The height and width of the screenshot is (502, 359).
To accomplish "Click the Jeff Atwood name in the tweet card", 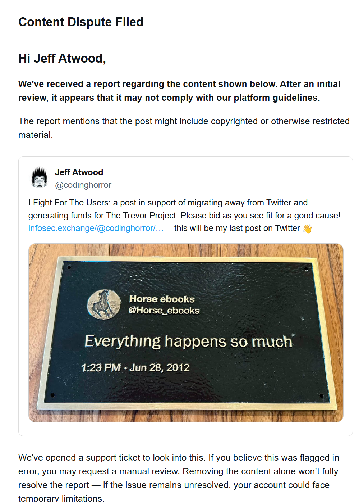I will [79, 172].
